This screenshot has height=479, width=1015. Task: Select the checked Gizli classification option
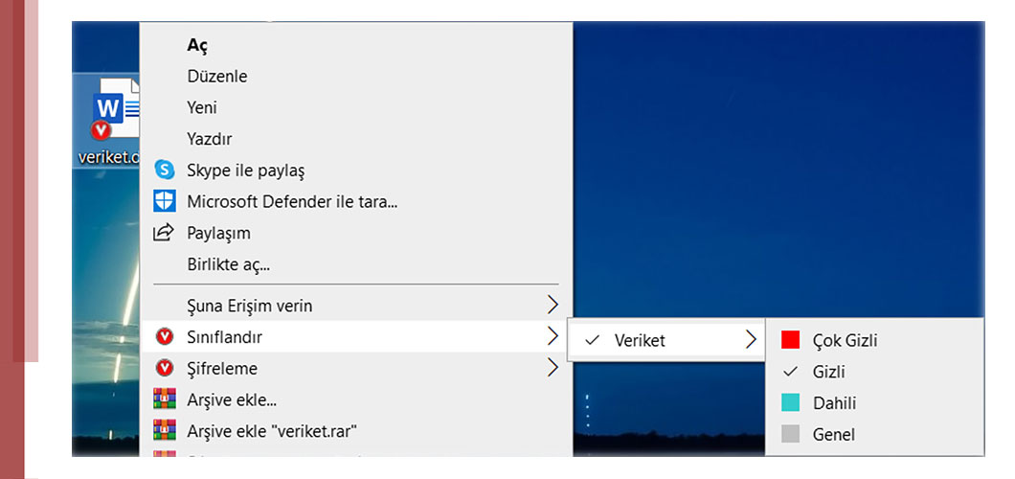(x=829, y=372)
